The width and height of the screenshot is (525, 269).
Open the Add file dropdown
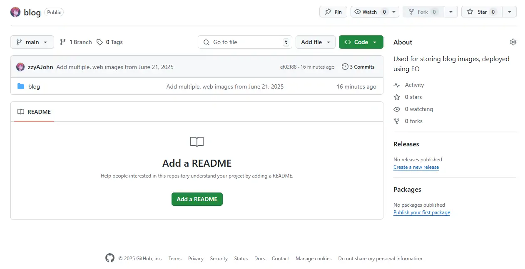[x=316, y=42]
